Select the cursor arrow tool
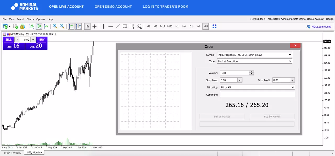335x156 pixels. pyautogui.click(x=88, y=26)
